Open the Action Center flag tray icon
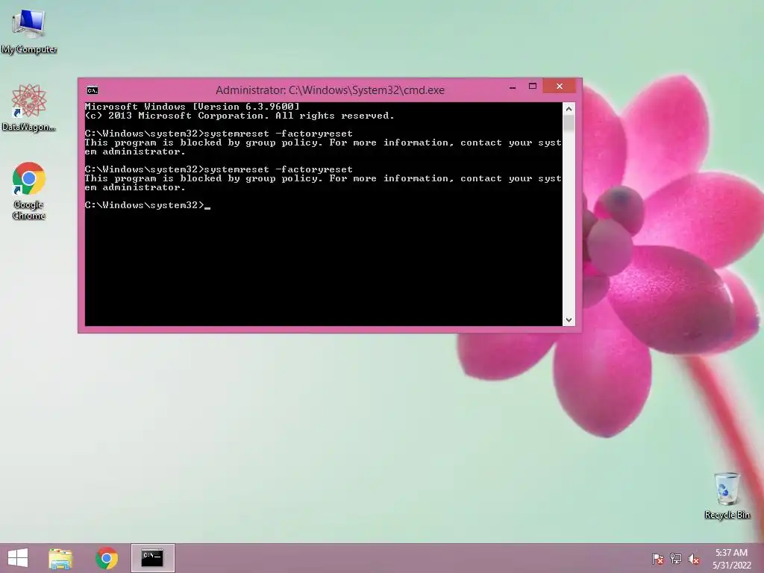Viewport: 764px width, 573px height. click(657, 559)
